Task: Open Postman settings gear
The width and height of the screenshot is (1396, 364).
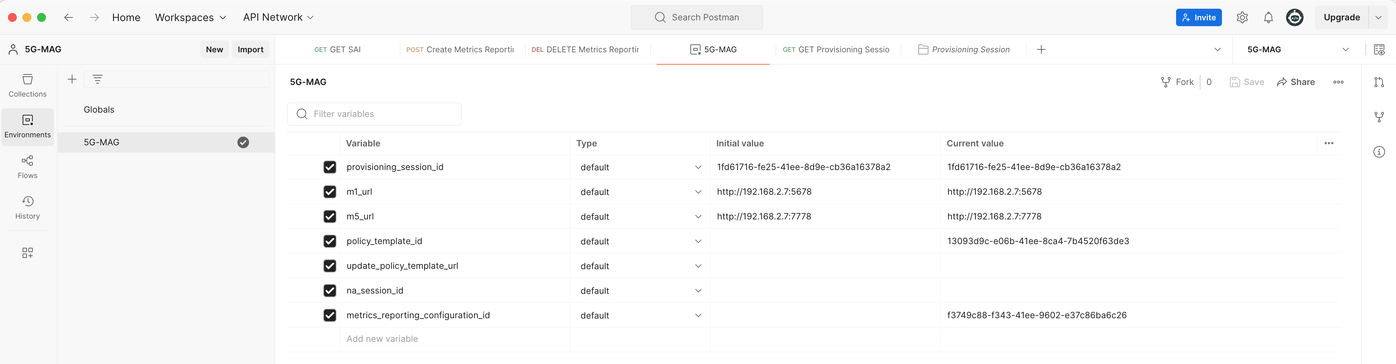Action: click(1242, 17)
